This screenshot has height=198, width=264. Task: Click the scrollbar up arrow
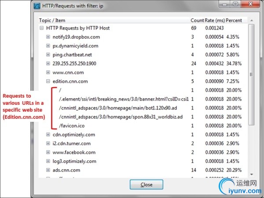click(252, 21)
